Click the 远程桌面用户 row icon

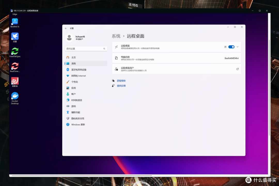pyautogui.click(x=116, y=69)
